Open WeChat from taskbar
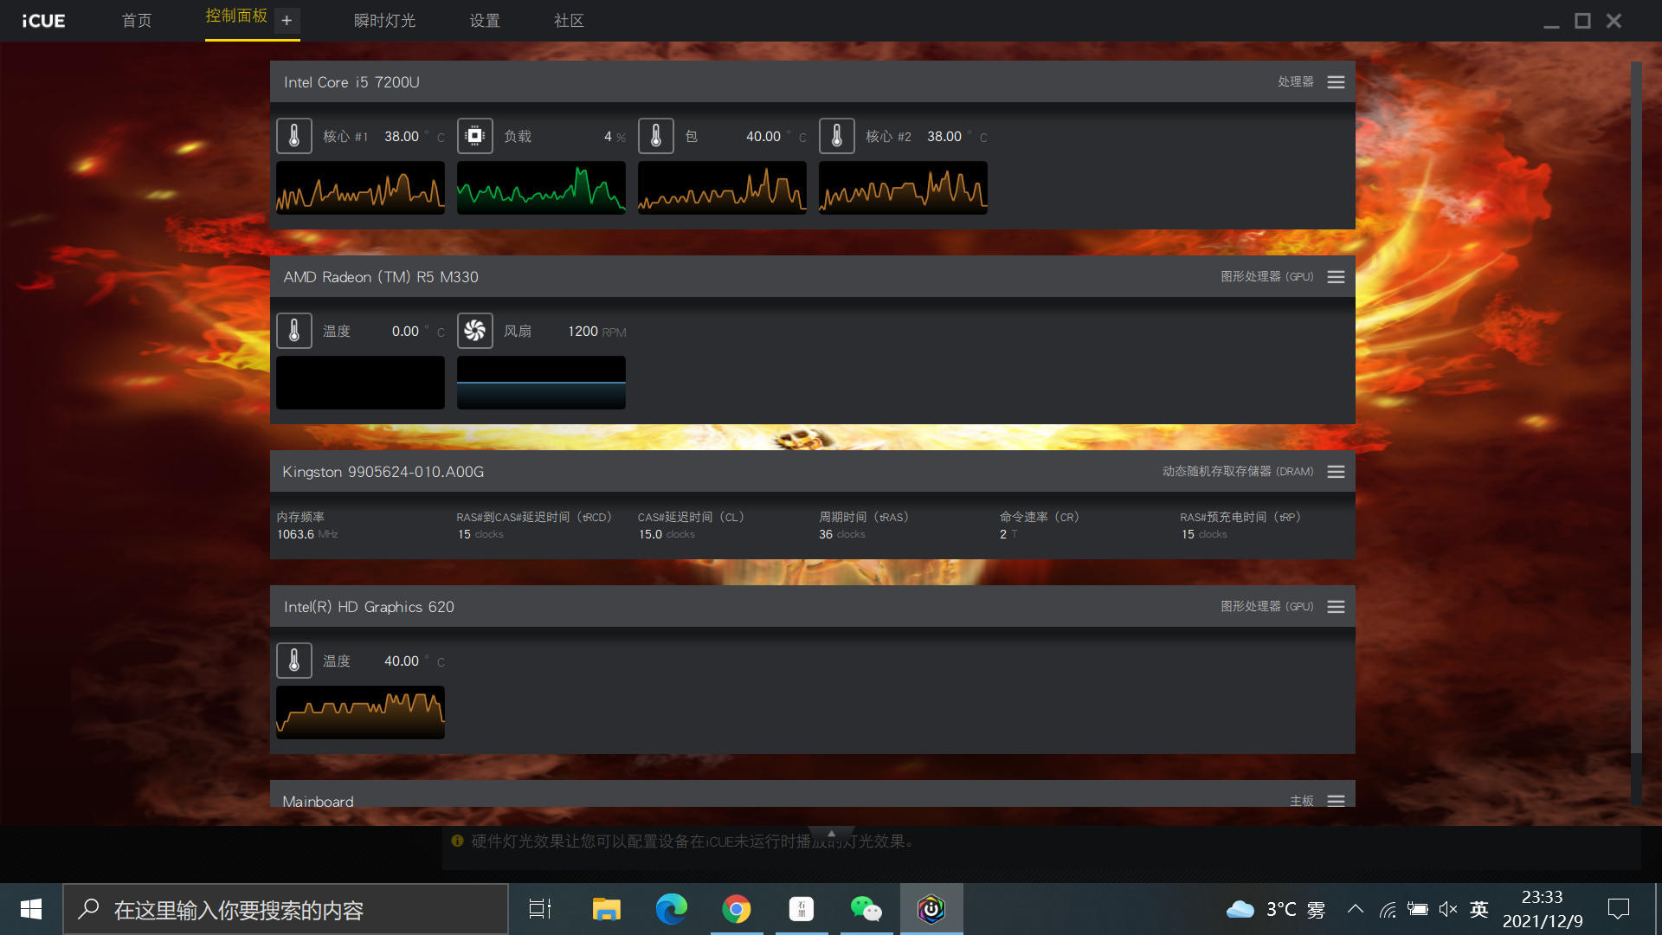This screenshot has height=935, width=1662. (x=866, y=909)
